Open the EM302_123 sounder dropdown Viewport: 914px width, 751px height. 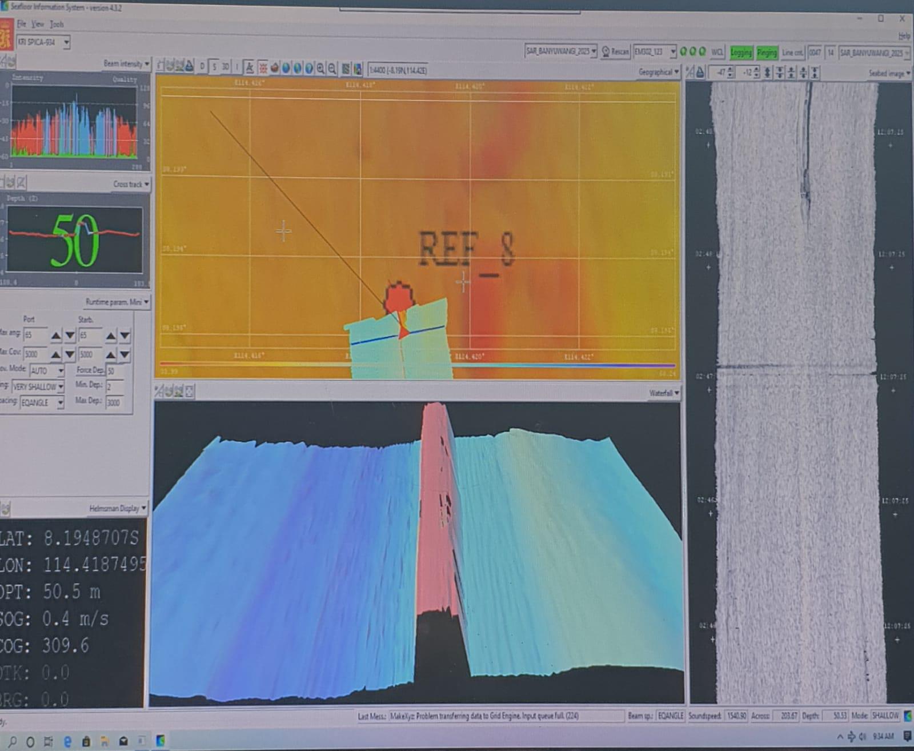(x=654, y=51)
